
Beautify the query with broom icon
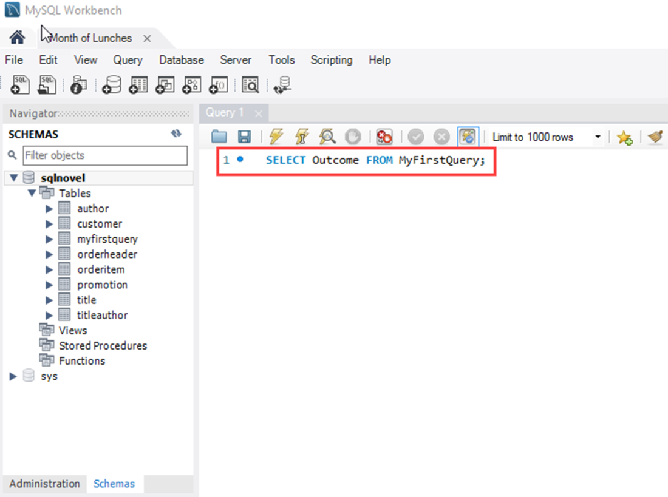click(655, 137)
